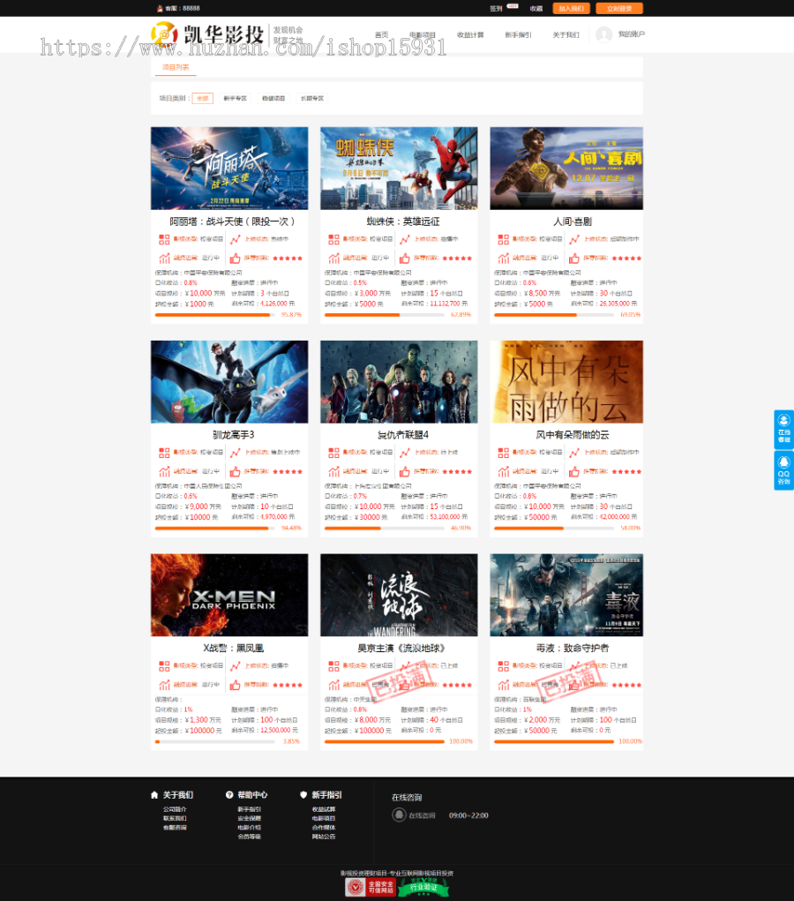
Task: Click 会员等级 in footer
Action: click(250, 837)
